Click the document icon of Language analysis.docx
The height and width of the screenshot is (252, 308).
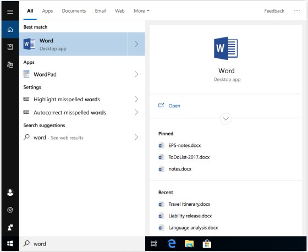point(161,228)
